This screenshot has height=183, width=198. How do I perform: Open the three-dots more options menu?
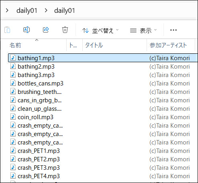(x=174, y=30)
